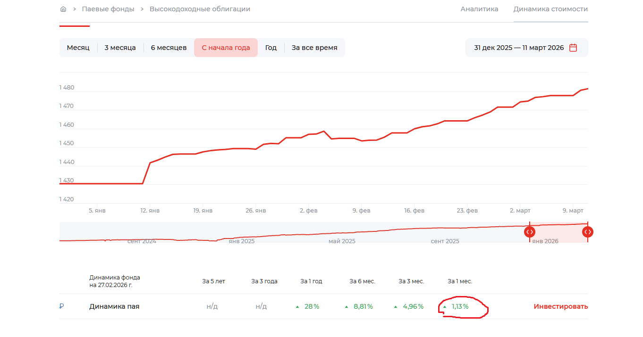The height and width of the screenshot is (337, 643).
Task: Click the 1,13% one-month return value
Action: [x=460, y=306]
